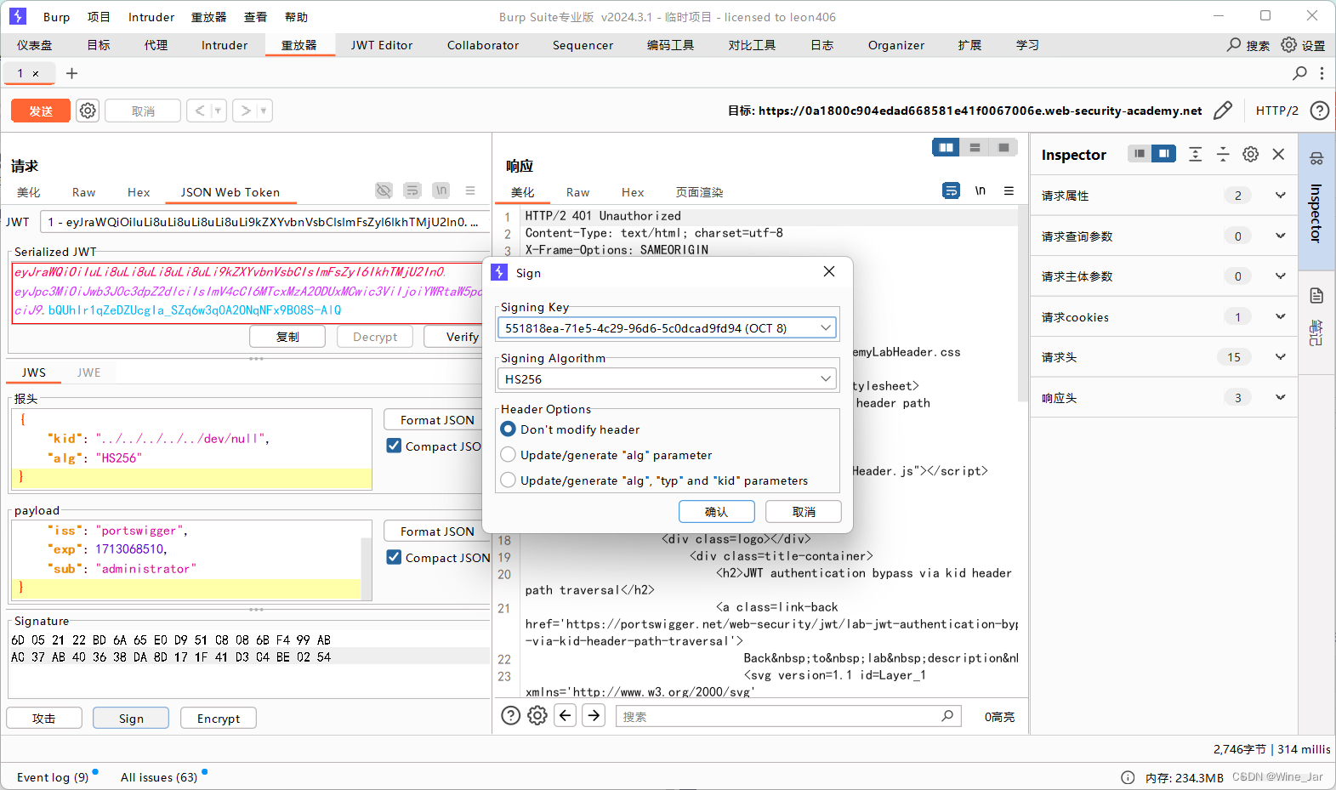Image resolution: width=1336 pixels, height=790 pixels.
Task: Open the Signing Key dropdown
Action: coord(668,328)
